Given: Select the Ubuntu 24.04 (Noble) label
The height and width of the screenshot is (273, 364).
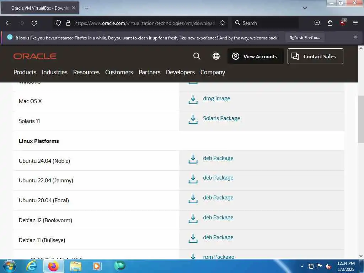Looking at the screenshot, I should tap(44, 161).
